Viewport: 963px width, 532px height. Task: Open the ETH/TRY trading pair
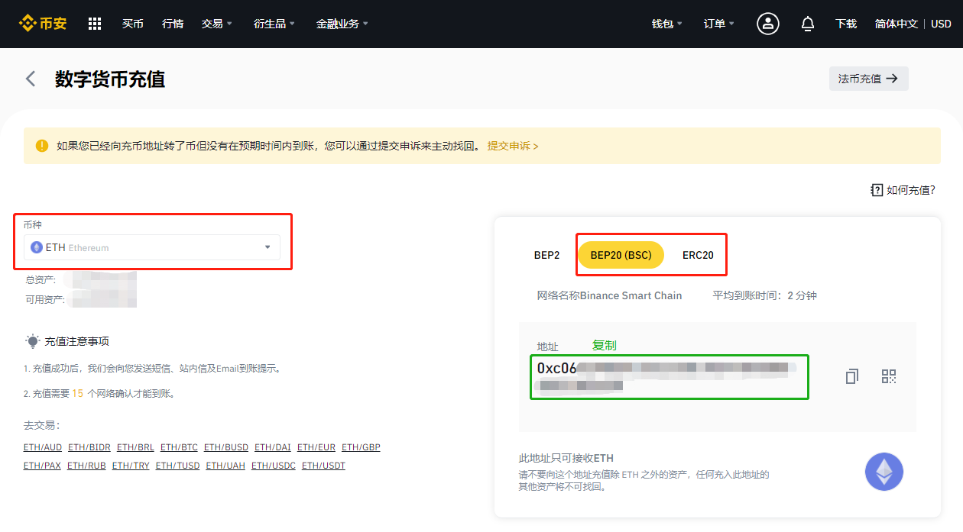tap(131, 466)
